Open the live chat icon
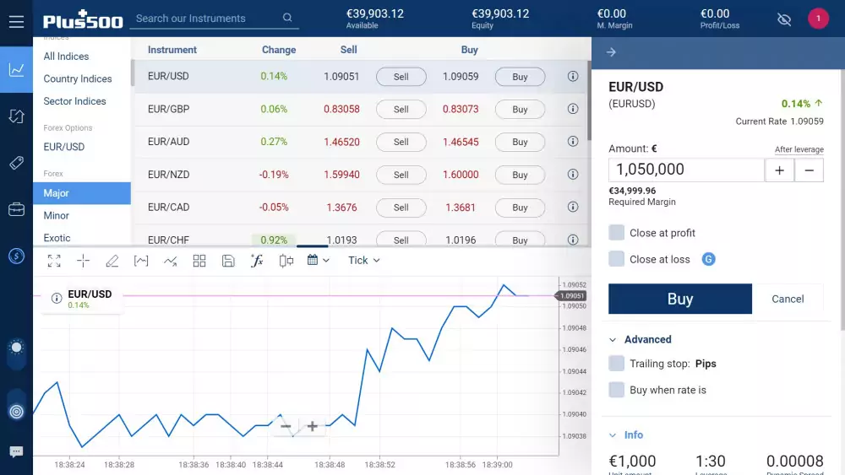This screenshot has height=475, width=845. tap(16, 451)
